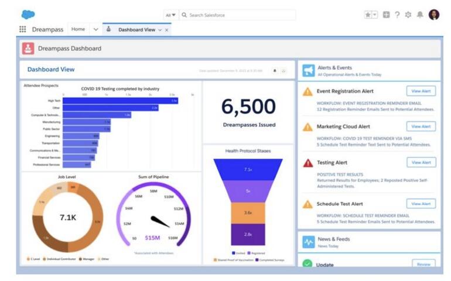The width and height of the screenshot is (451, 281).
Task: Click the C Level legend swatch
Action: (x=28, y=259)
